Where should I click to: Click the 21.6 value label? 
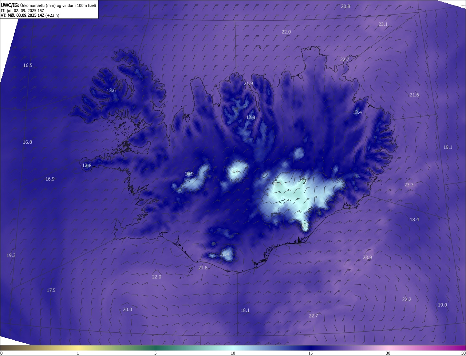point(414,95)
